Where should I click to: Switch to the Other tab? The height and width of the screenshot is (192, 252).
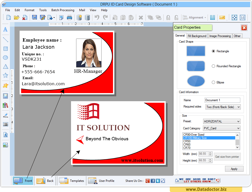(237, 36)
